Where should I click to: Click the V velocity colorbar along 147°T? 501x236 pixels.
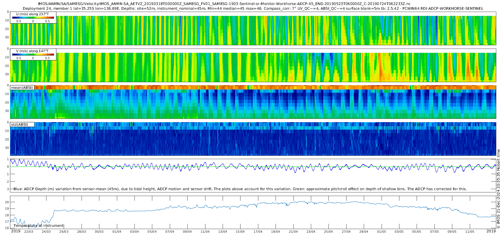pyautogui.click(x=33, y=54)
